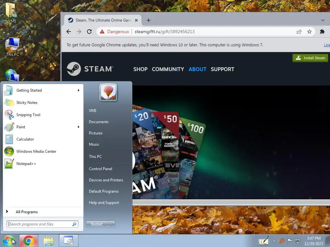Image resolution: width=330 pixels, height=247 pixels.
Task: Open Chrome extensions puzzle icon
Action: tap(322, 32)
